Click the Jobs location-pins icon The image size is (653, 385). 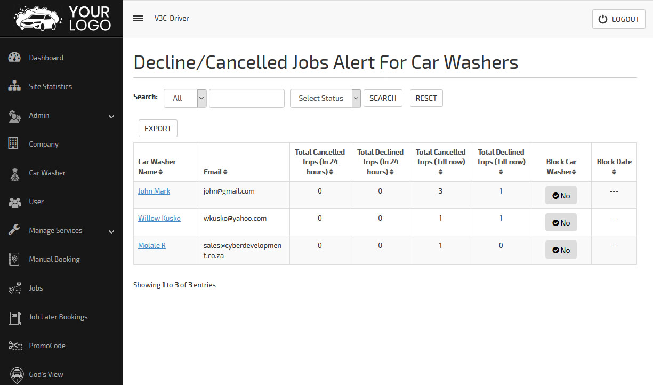[x=14, y=288]
